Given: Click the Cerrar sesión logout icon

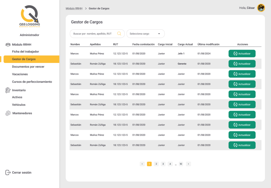Looking at the screenshot, I should (x=8, y=172).
